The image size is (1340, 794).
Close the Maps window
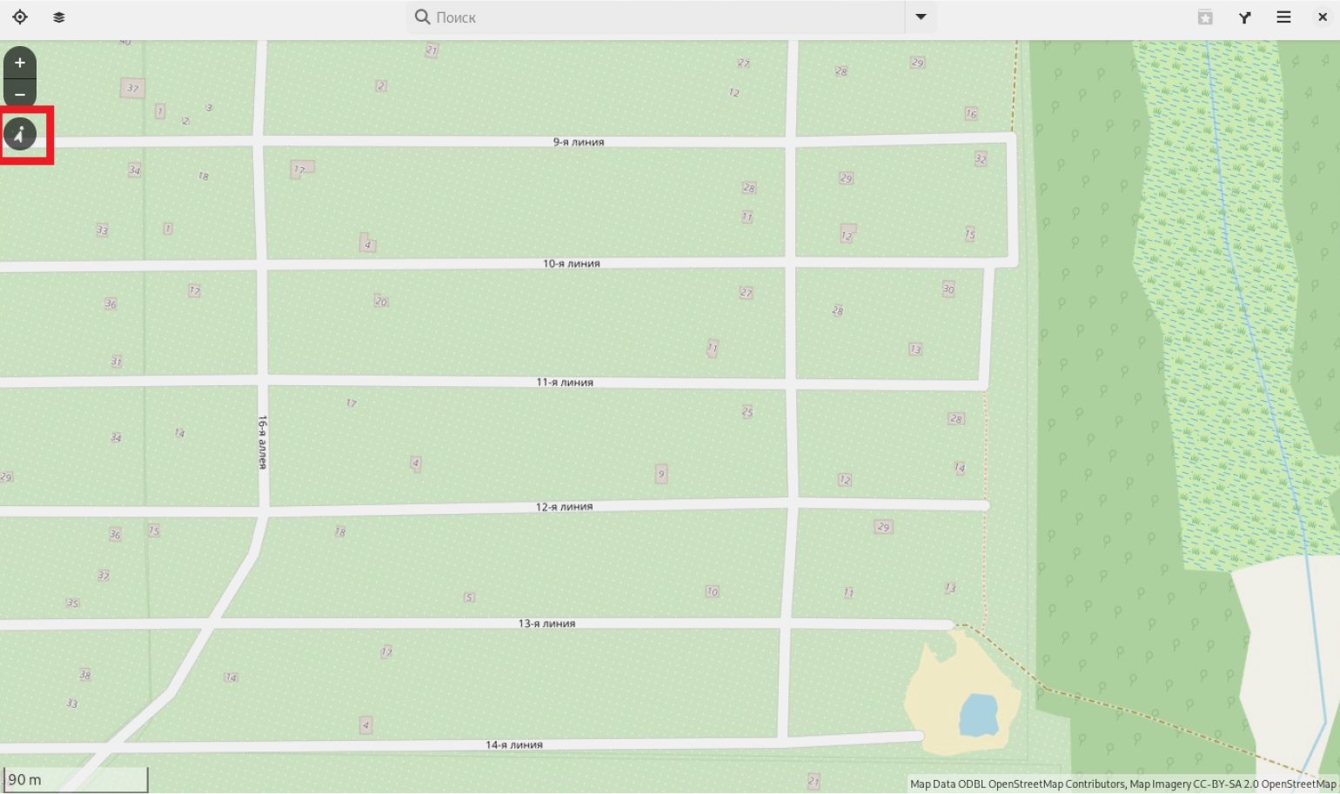[1323, 17]
